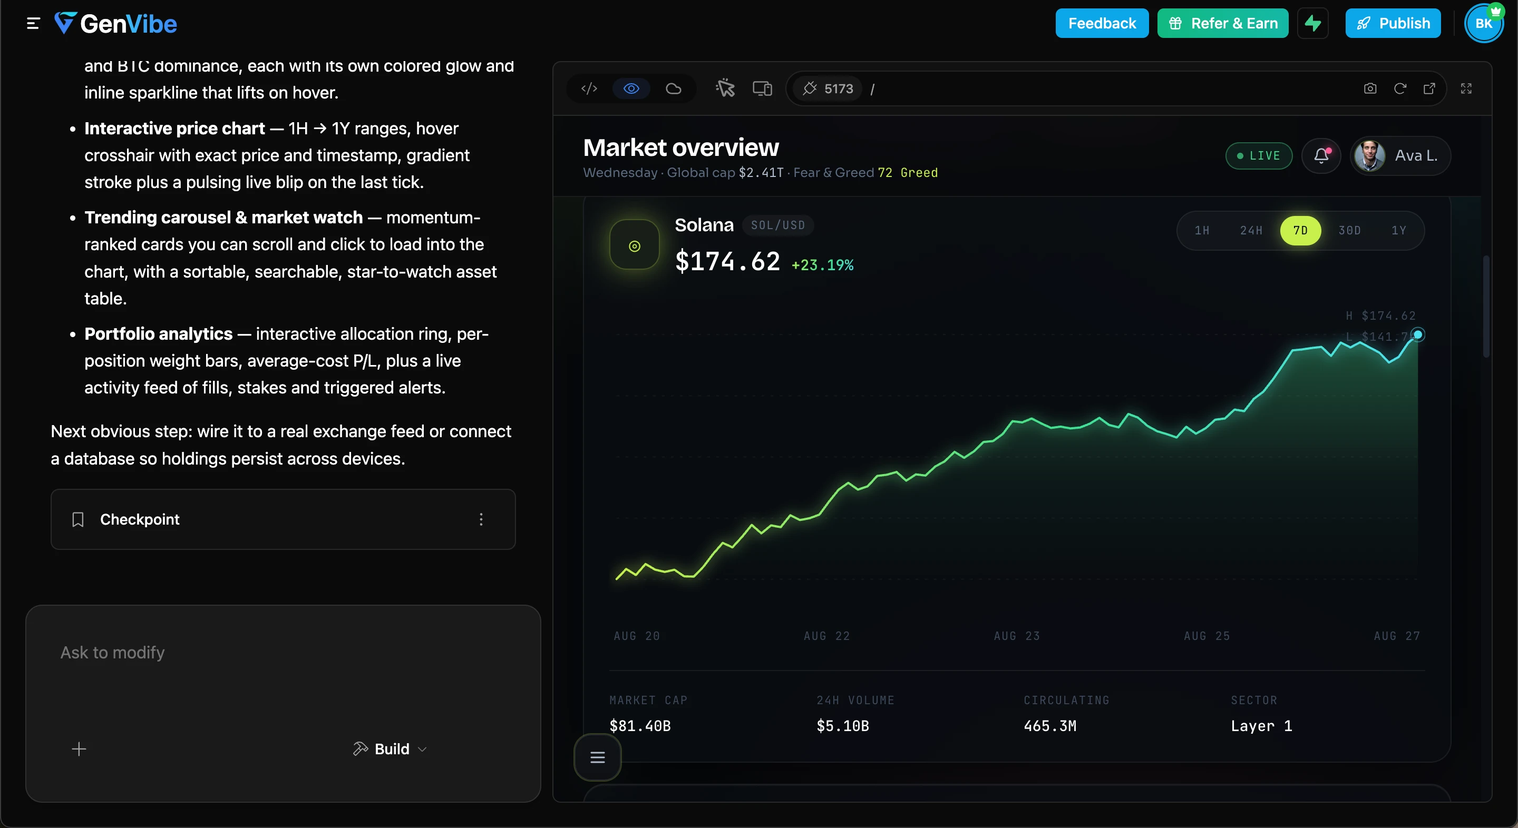
Task: Expand the Ava L. profile menu
Action: (1400, 155)
